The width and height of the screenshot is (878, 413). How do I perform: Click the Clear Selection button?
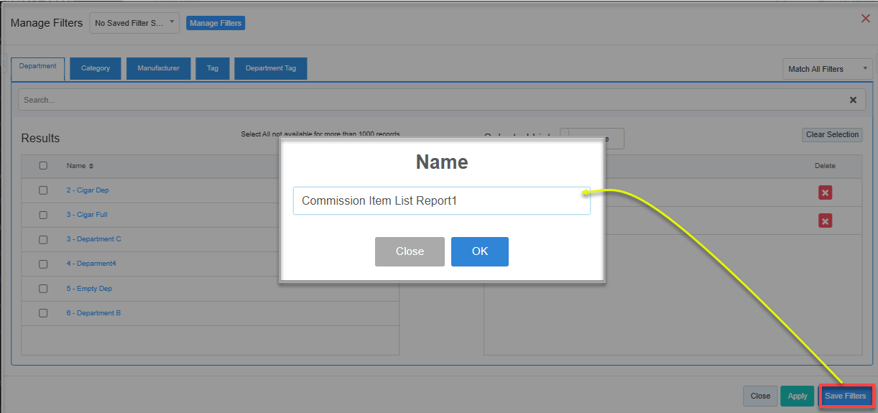pos(832,134)
